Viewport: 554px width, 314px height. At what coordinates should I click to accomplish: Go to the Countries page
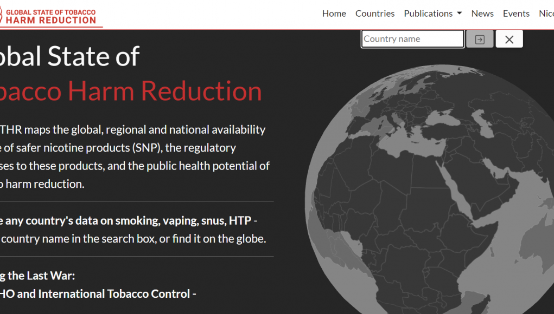coord(375,14)
